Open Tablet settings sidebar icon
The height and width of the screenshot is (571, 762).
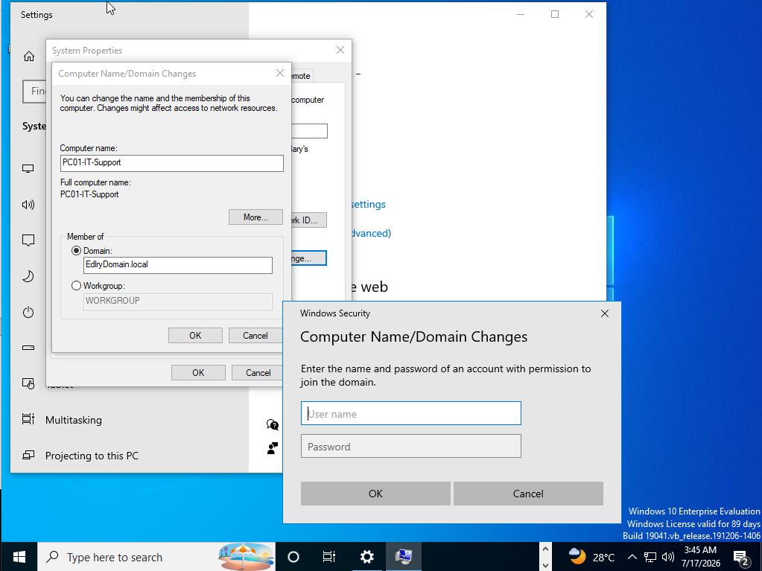(28, 383)
